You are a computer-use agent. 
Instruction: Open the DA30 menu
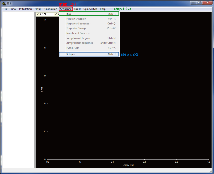[77, 9]
